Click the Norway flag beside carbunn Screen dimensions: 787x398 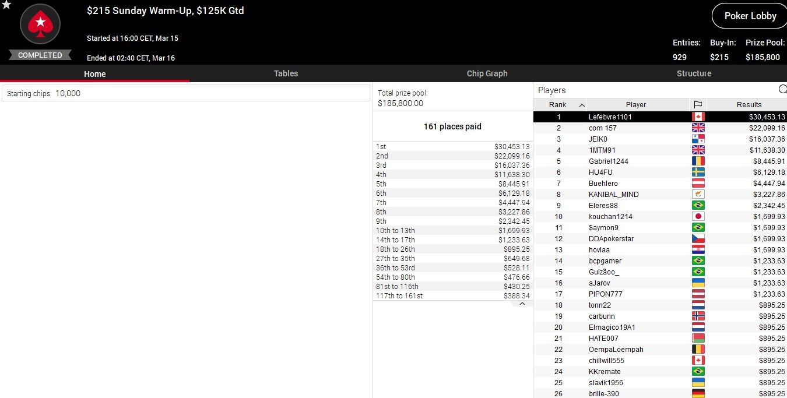point(698,316)
